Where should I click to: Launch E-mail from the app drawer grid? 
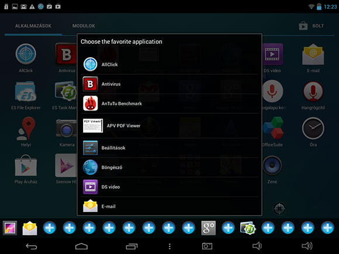313,58
